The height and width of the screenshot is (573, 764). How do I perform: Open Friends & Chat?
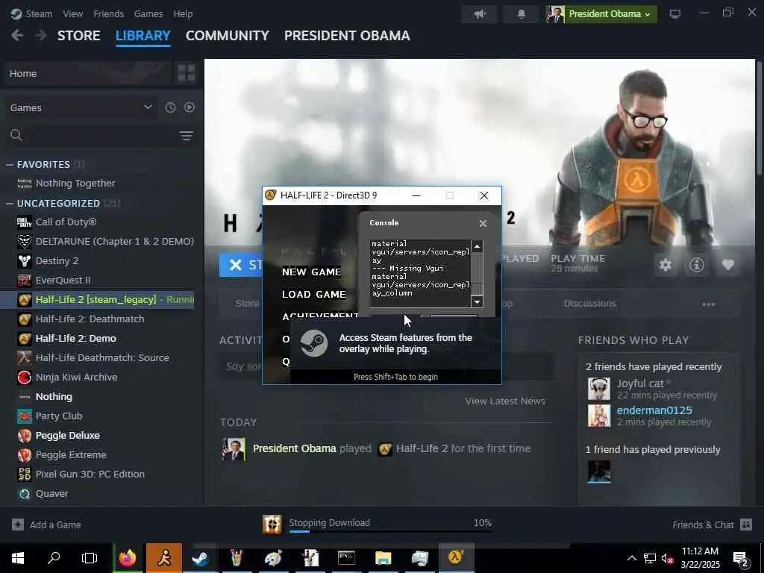coord(712,525)
